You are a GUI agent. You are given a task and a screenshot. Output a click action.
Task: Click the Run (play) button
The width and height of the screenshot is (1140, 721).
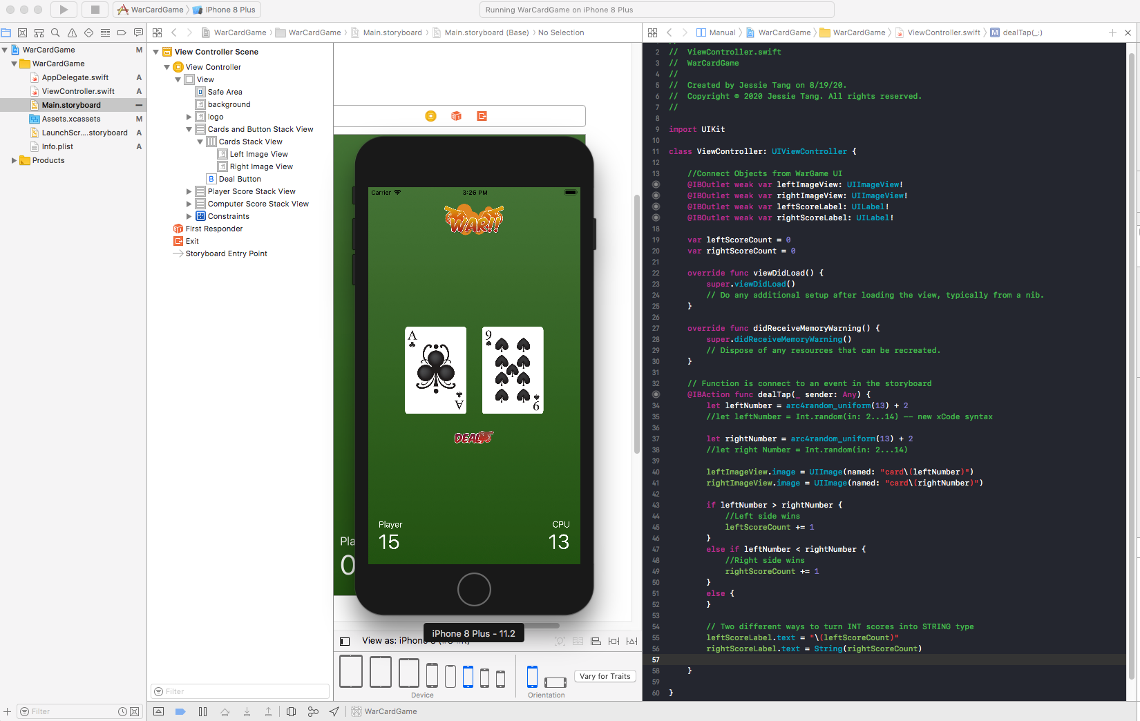point(64,10)
